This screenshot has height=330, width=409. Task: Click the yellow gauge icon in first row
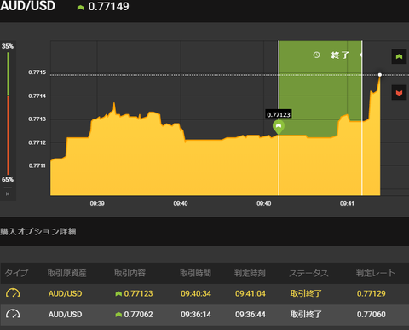[13, 293]
